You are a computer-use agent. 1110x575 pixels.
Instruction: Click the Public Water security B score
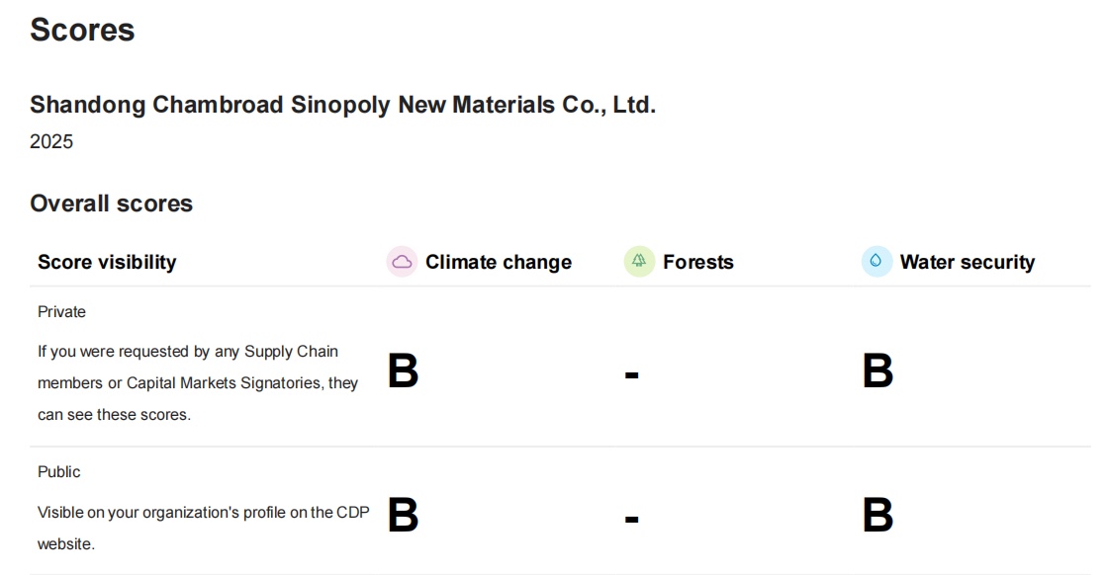(x=878, y=516)
